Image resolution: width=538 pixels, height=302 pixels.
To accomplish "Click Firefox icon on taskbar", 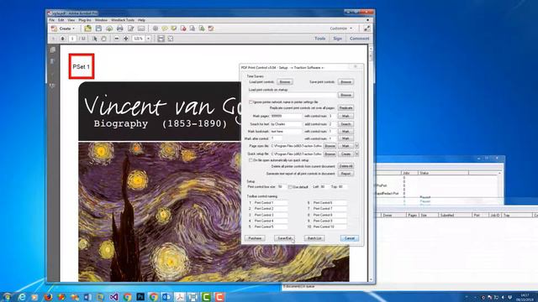I will [49, 296].
